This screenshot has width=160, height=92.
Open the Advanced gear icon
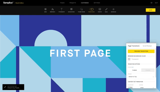coord(113,9)
